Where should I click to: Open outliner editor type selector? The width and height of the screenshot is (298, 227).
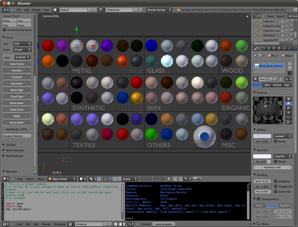(256, 16)
